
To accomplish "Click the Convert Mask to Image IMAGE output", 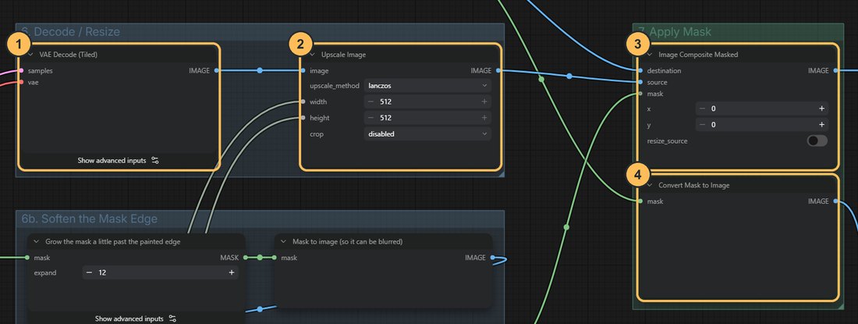I will (835, 201).
